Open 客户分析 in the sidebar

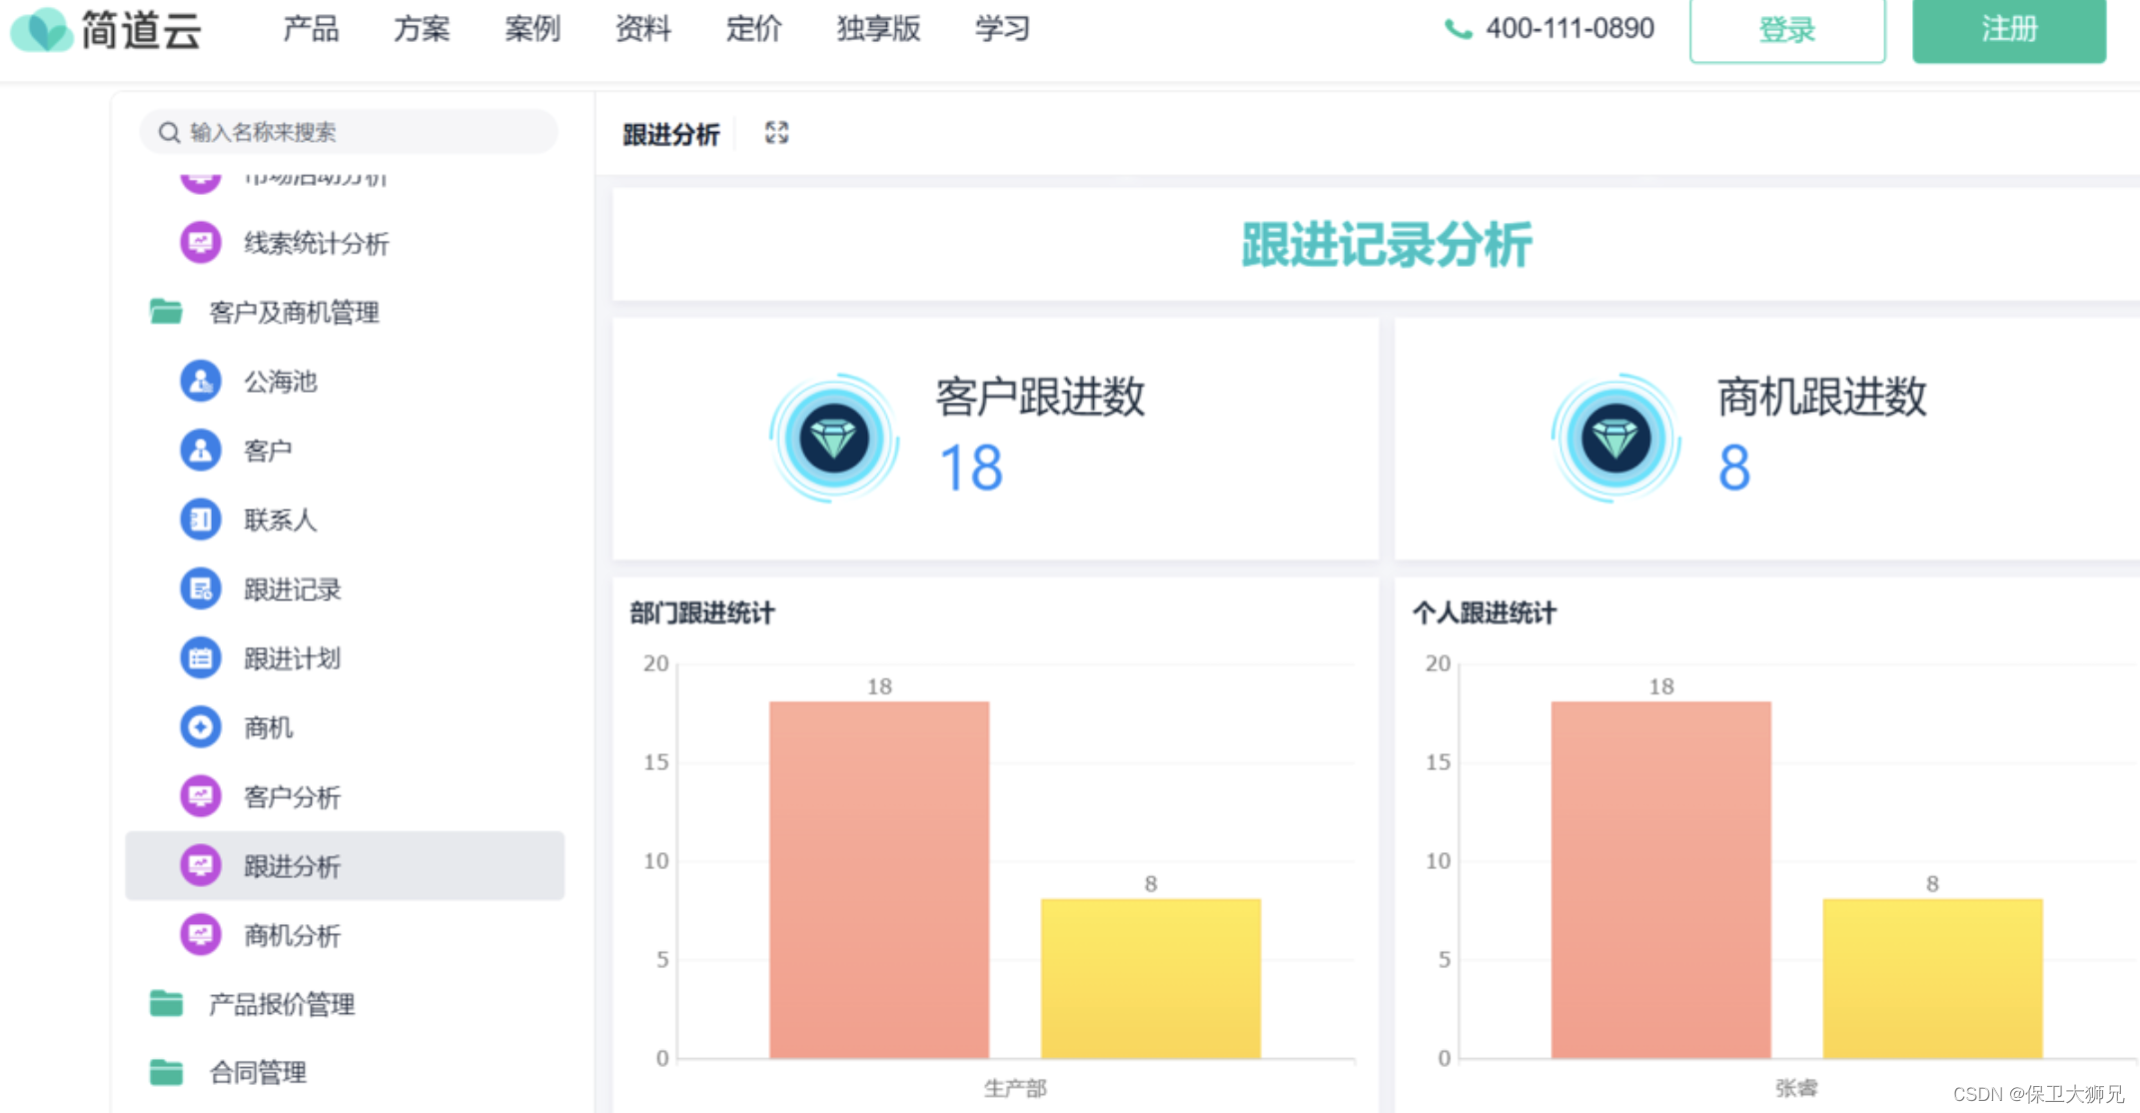293,796
